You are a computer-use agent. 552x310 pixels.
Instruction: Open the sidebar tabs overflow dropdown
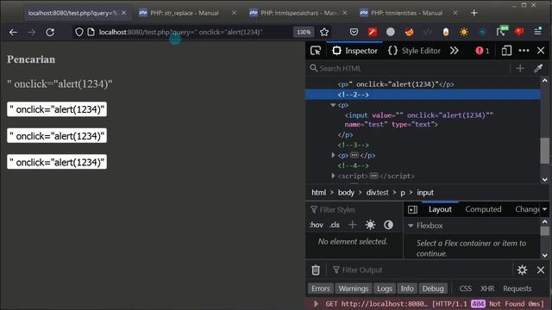pos(544,209)
